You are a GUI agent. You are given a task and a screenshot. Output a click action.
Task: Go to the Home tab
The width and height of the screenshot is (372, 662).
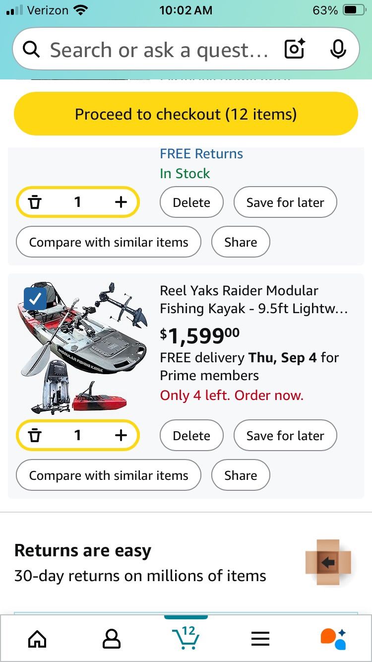point(37,639)
